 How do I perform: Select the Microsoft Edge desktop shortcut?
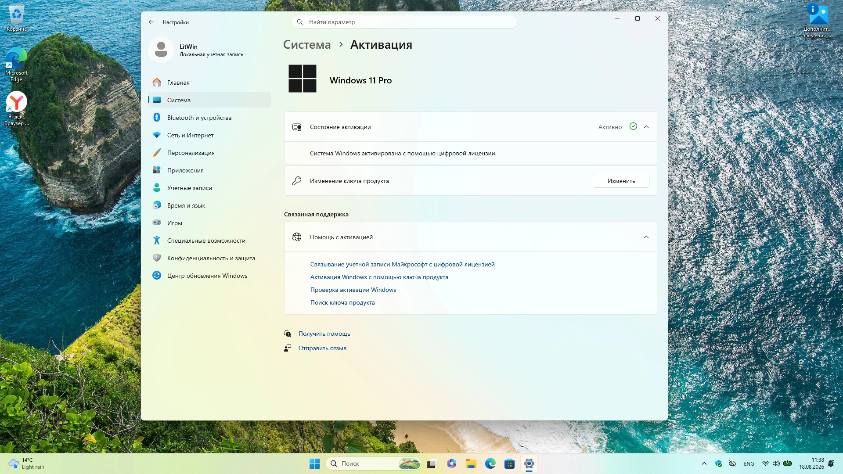point(16,65)
